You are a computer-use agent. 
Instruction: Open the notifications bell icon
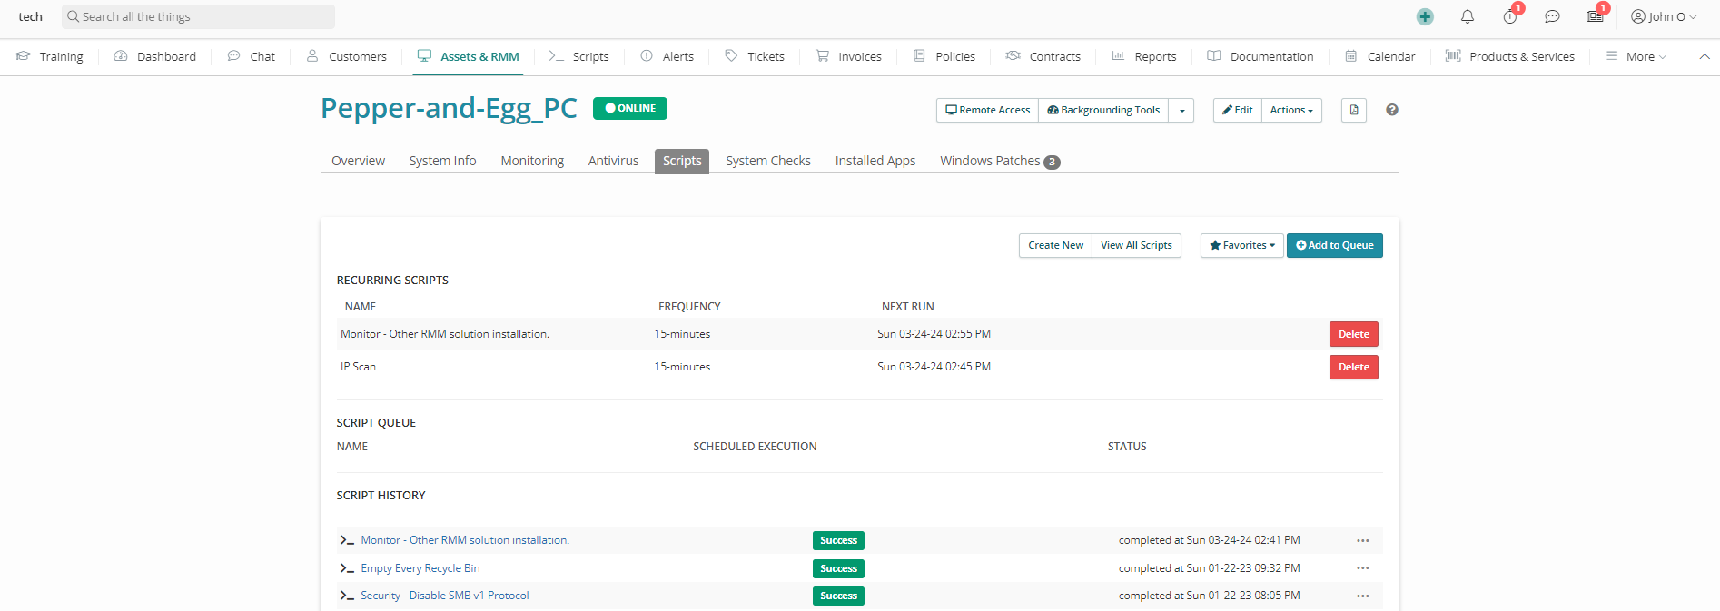1467,17
